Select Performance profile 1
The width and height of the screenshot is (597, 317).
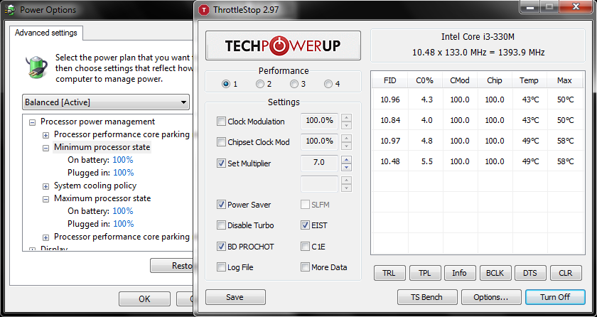point(226,84)
